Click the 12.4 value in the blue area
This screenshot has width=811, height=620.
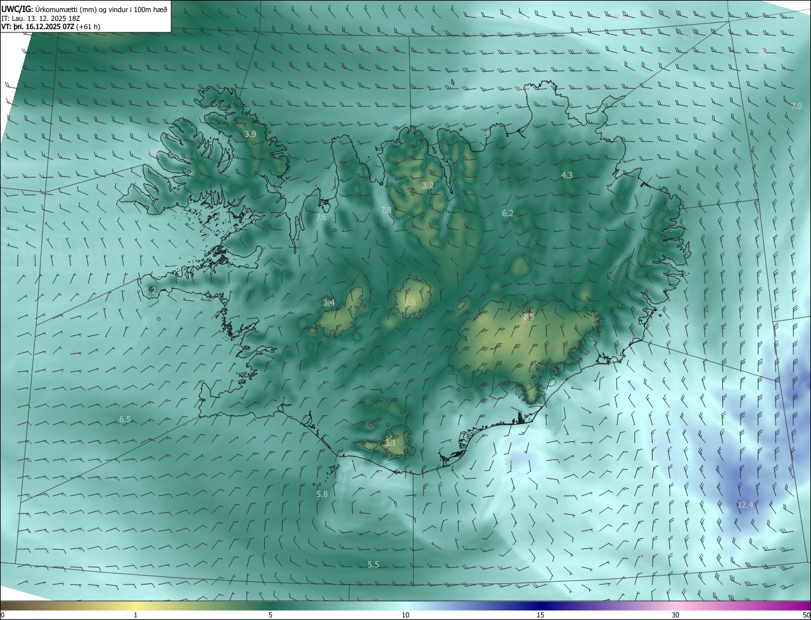[745, 505]
